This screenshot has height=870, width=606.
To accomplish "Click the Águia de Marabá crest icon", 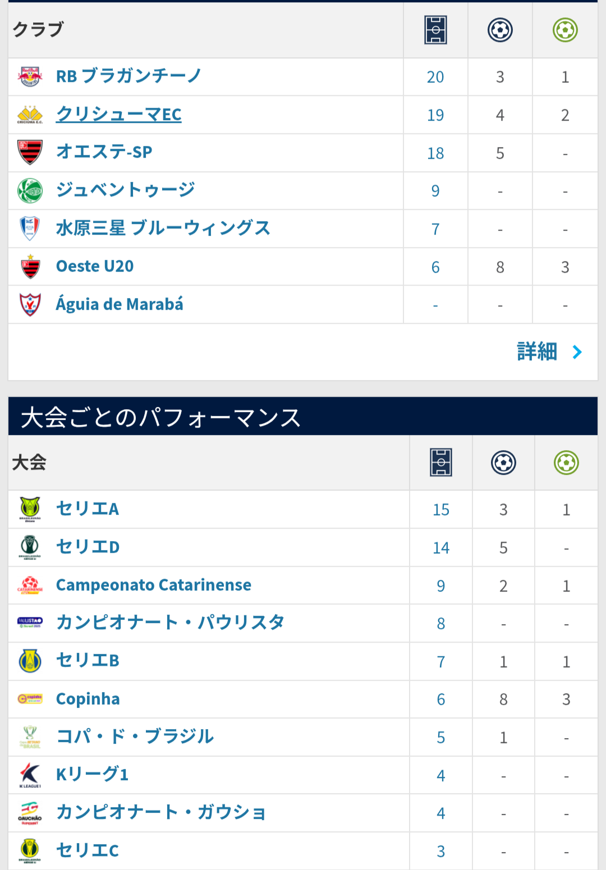I will point(30,305).
